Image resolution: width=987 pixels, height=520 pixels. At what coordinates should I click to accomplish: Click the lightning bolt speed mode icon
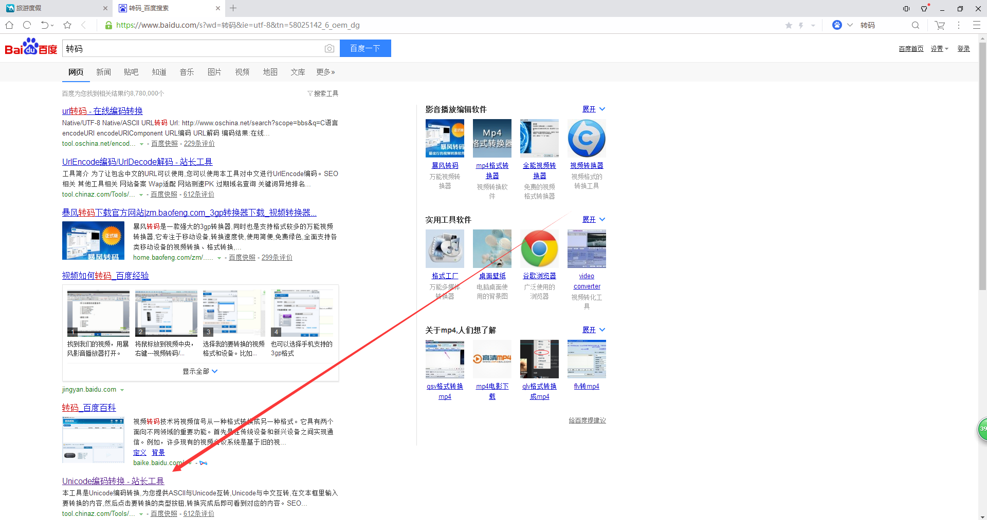tap(801, 25)
